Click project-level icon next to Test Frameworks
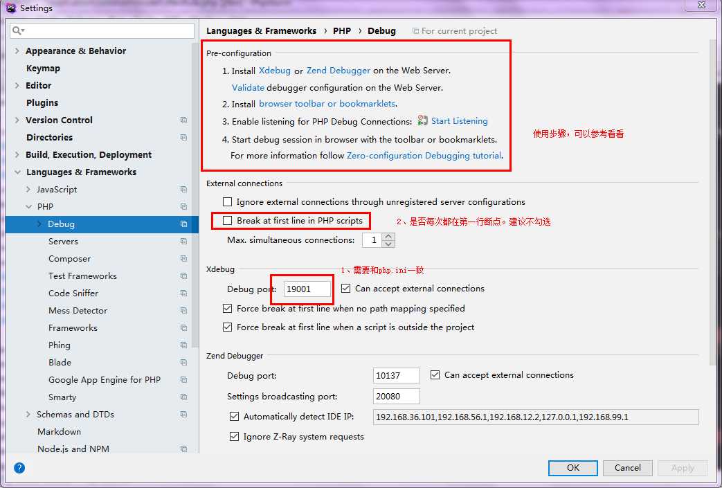722x488 pixels. coord(183,275)
